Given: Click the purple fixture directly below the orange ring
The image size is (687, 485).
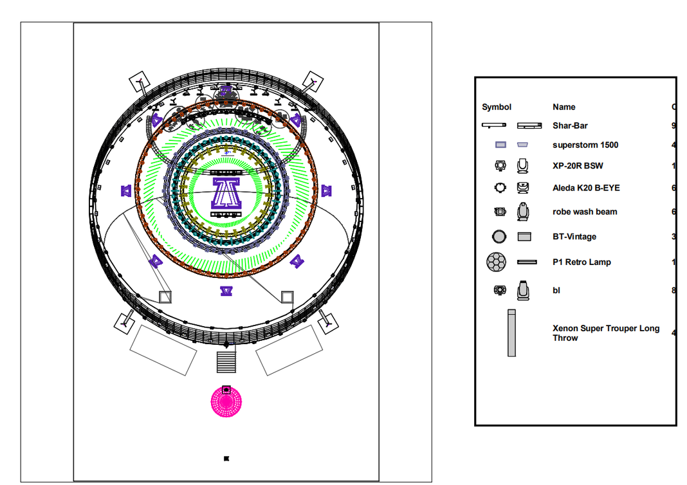Looking at the screenshot, I should coord(226,291).
